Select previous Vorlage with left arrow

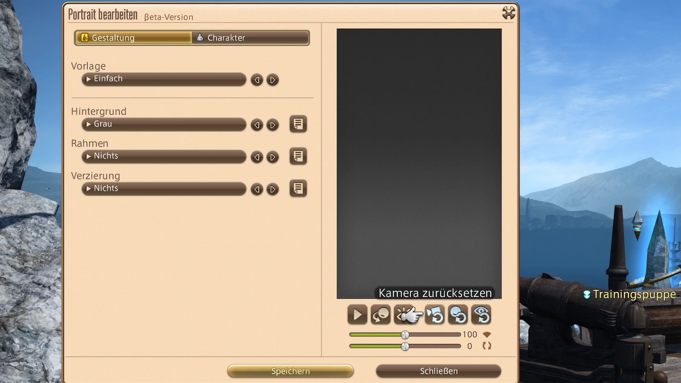257,80
